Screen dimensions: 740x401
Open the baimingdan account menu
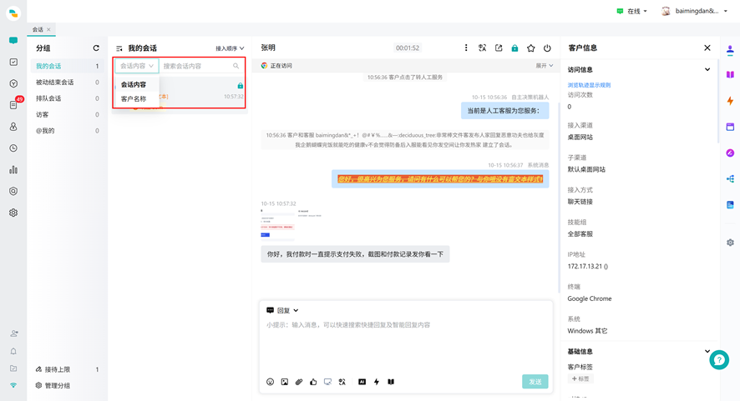pyautogui.click(x=695, y=11)
